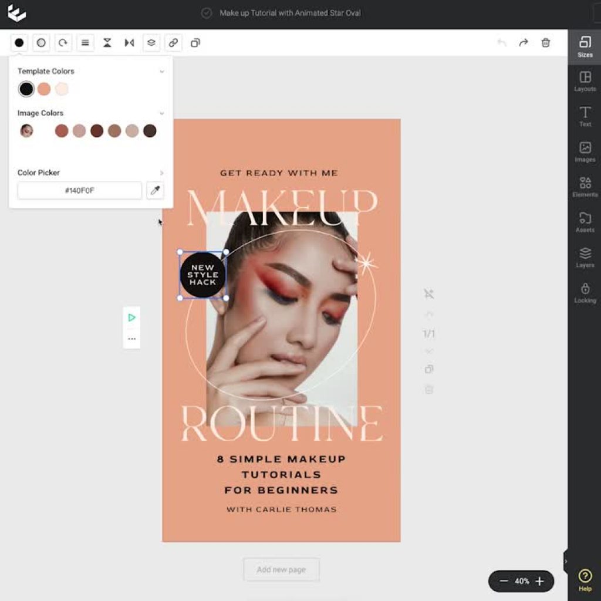Open the layer order stack icon
The image size is (601, 601).
(x=151, y=43)
